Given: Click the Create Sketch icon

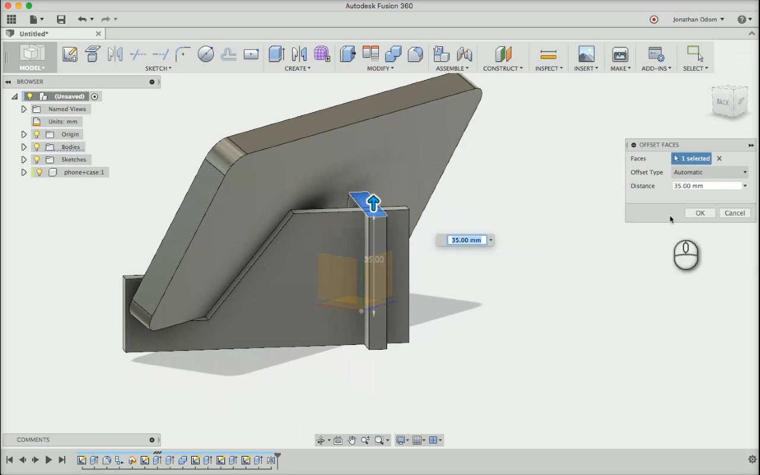Looking at the screenshot, I should tap(69, 54).
